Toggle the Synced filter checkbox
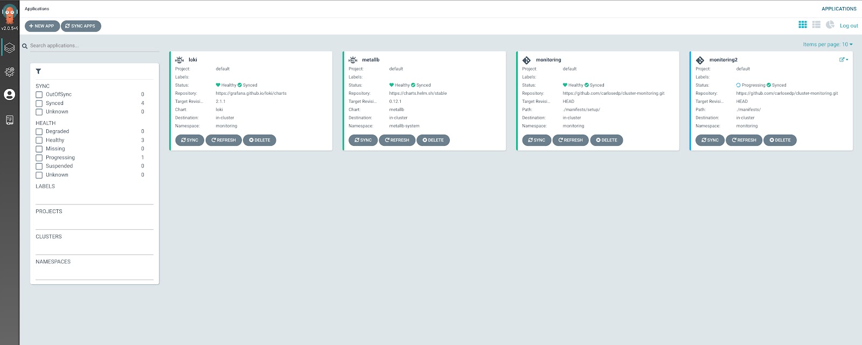 (x=39, y=103)
